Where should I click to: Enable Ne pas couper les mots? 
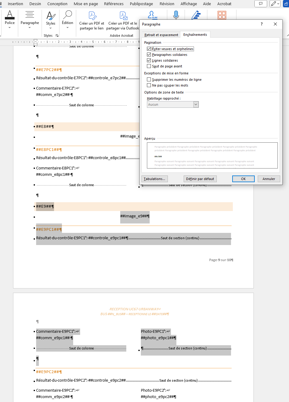point(149,85)
